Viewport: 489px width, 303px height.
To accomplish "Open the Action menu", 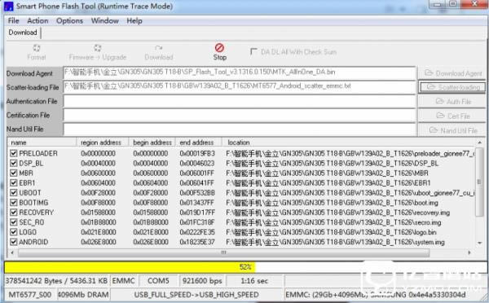I will 37,21.
